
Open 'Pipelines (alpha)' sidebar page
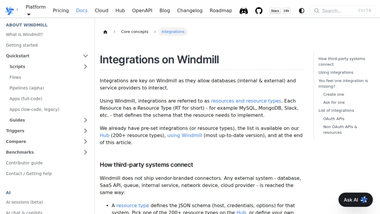[27, 88]
